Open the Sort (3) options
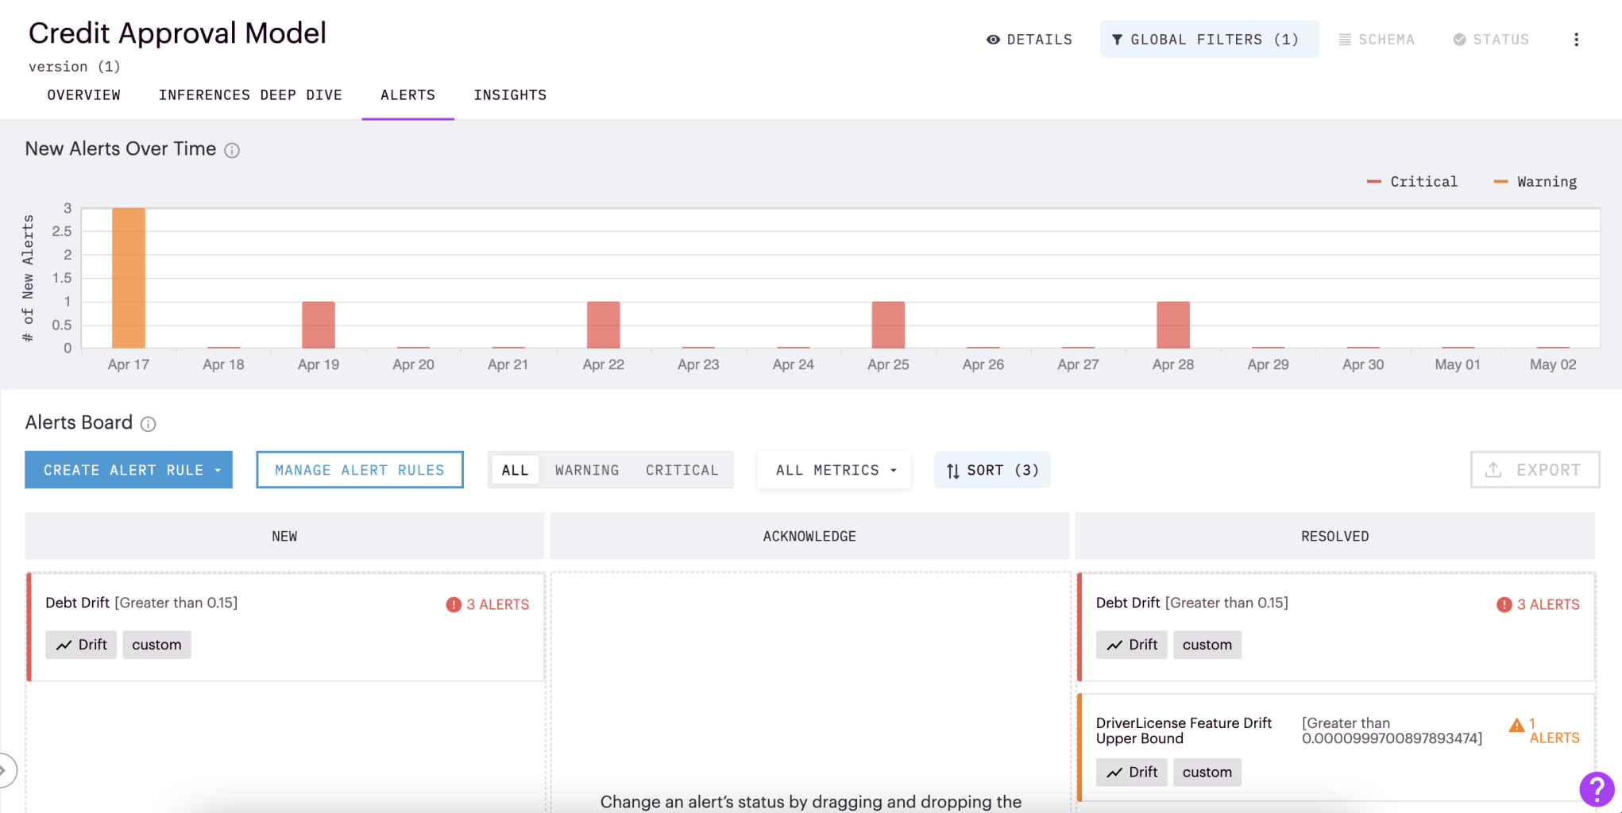The image size is (1622, 813). coord(992,470)
